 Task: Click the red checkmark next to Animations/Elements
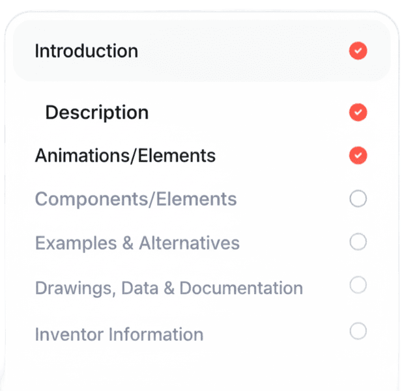click(358, 155)
